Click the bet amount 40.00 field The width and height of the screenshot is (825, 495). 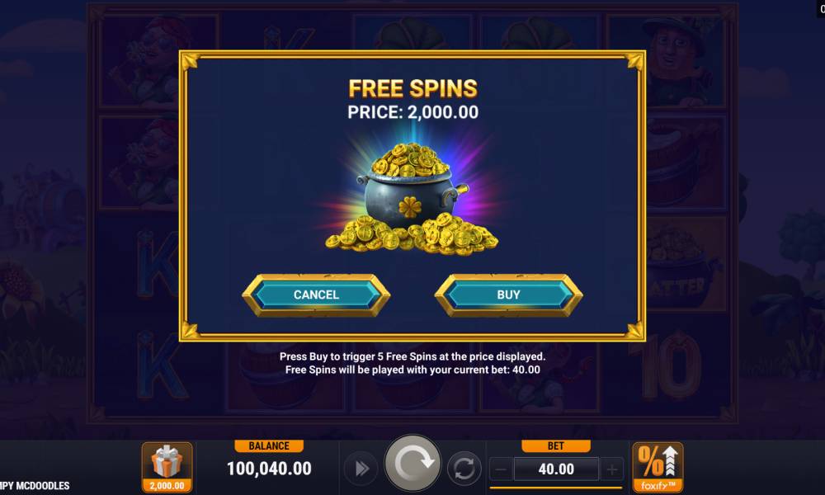556,469
